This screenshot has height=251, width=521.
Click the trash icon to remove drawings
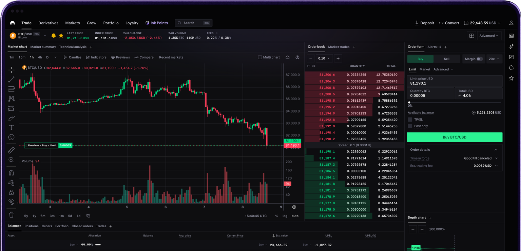tap(12, 215)
